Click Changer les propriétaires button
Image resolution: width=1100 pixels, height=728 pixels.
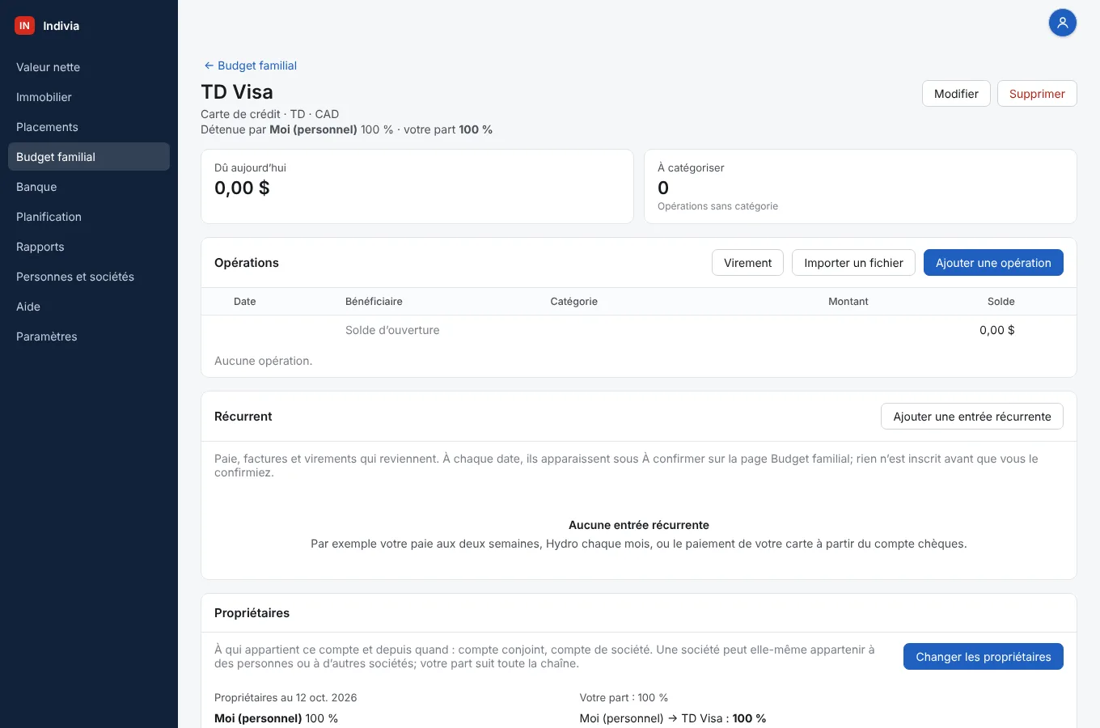click(x=984, y=657)
